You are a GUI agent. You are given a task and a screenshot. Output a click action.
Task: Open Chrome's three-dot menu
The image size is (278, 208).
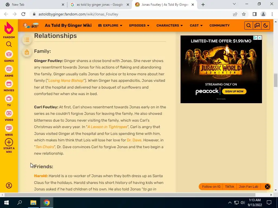[272, 14]
